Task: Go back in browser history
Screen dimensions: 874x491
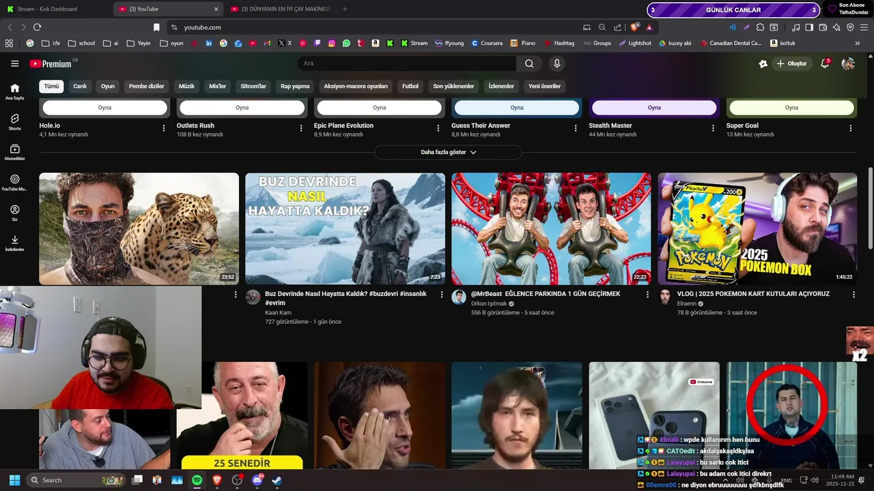Action: pos(10,27)
